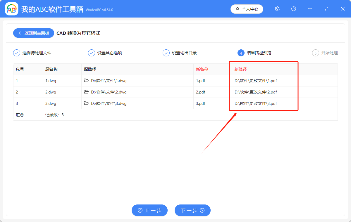Click the folder icon beside D:\软件\文件\2.dwg
The image size is (351, 222).
point(87,92)
